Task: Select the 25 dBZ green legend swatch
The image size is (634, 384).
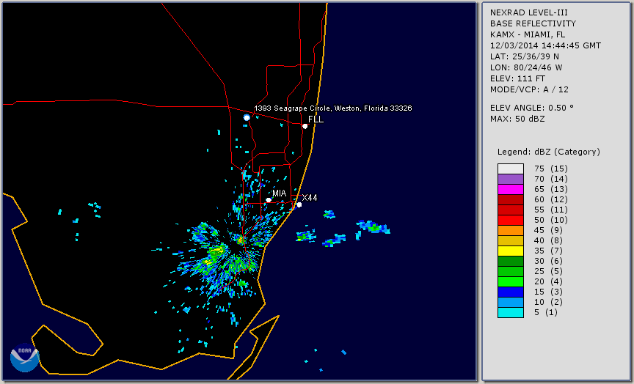Action: click(x=510, y=272)
